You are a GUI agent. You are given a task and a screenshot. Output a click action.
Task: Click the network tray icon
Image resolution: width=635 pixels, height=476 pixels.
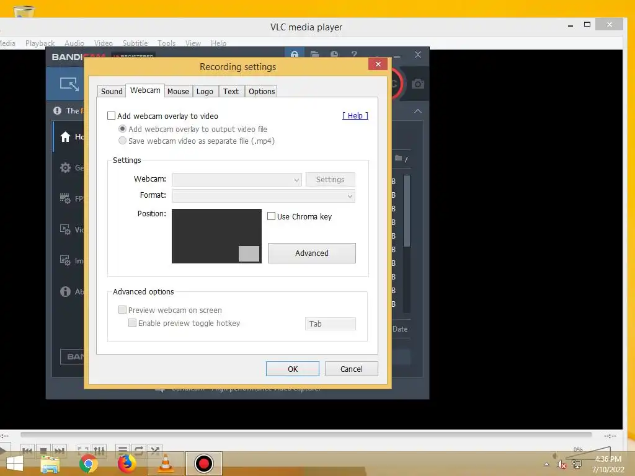(576, 464)
